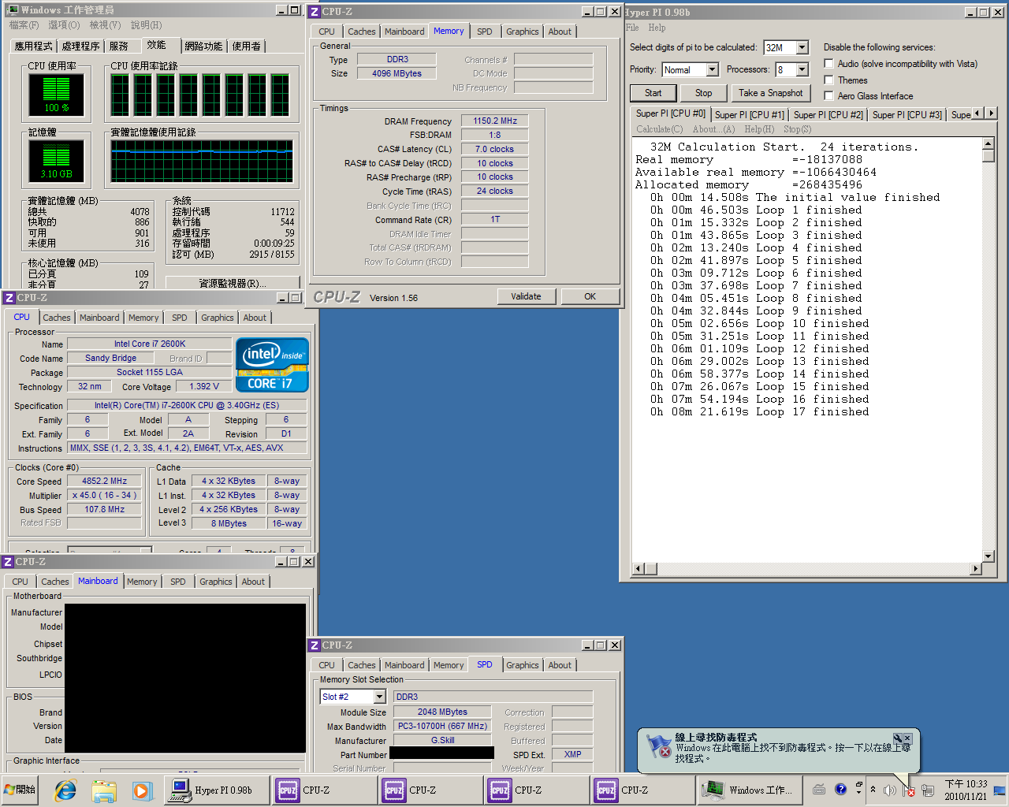Tick the Themes checkbox in Hyper PI

(x=828, y=80)
